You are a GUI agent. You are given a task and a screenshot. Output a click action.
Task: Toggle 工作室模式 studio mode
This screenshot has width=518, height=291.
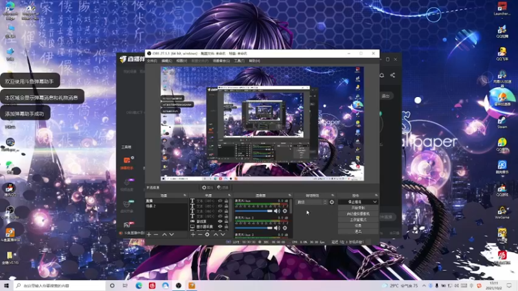pyautogui.click(x=358, y=219)
